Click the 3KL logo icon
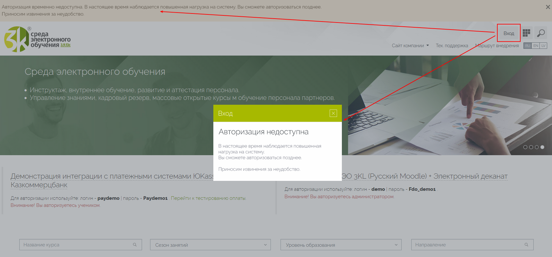This screenshot has height=257, width=552. pyautogui.click(x=16, y=39)
